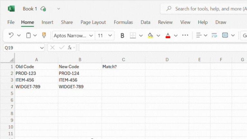Open the Name Box dropdown arrow
The width and height of the screenshot is (247, 139).
click(42, 48)
